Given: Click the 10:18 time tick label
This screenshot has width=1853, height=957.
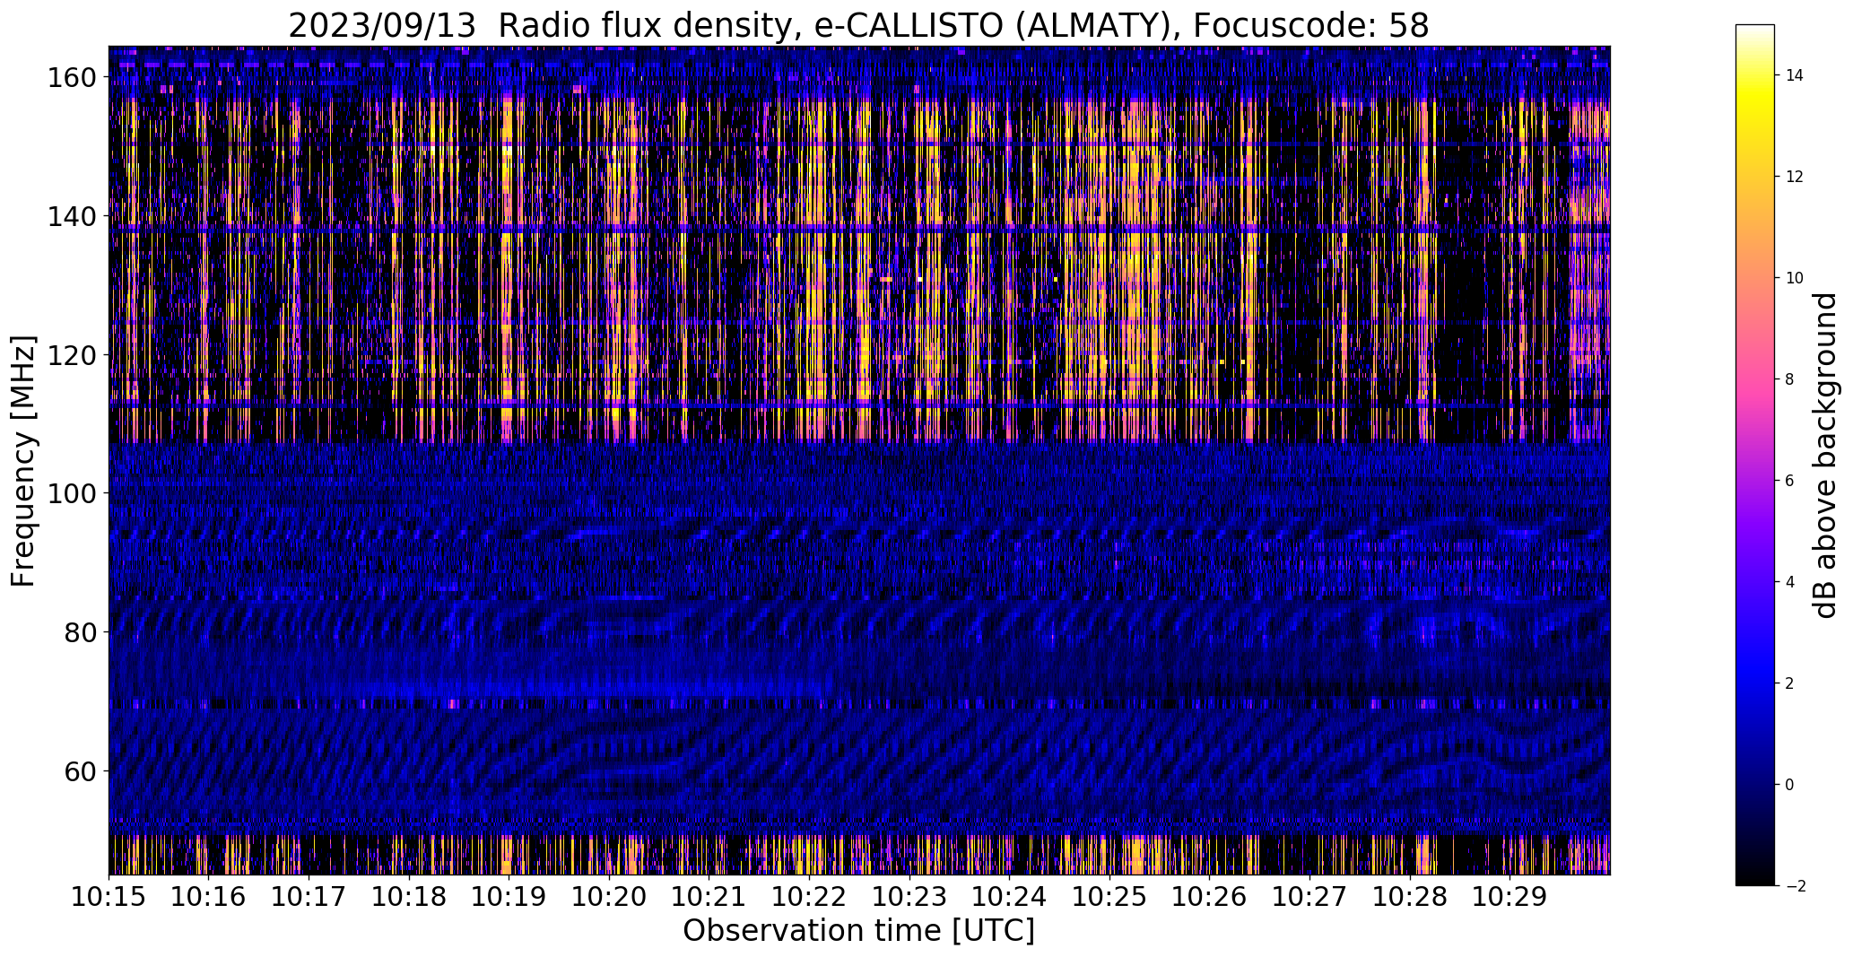Looking at the screenshot, I should 409,898.
